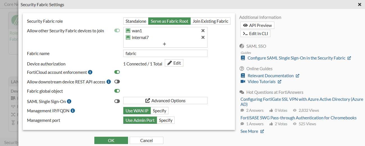Choose Specify for Management IP/FQDN
Screen dimensions: 365x146
tap(159, 111)
